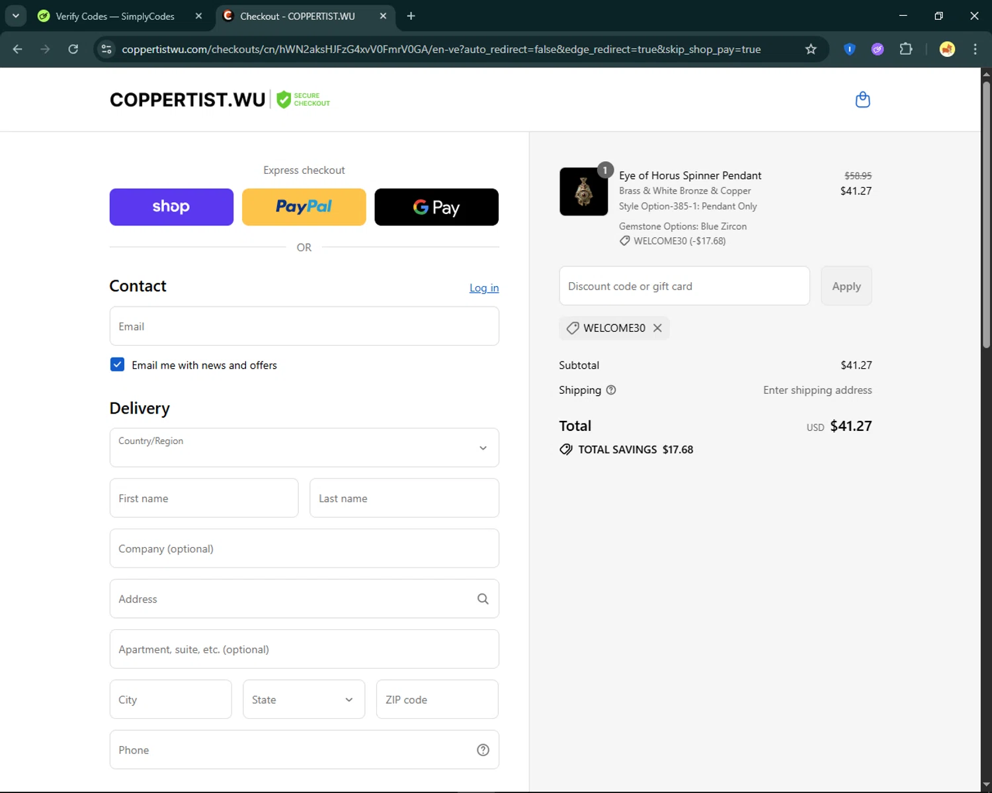992x793 pixels.
Task: View site information in the address bar
Action: click(x=106, y=49)
